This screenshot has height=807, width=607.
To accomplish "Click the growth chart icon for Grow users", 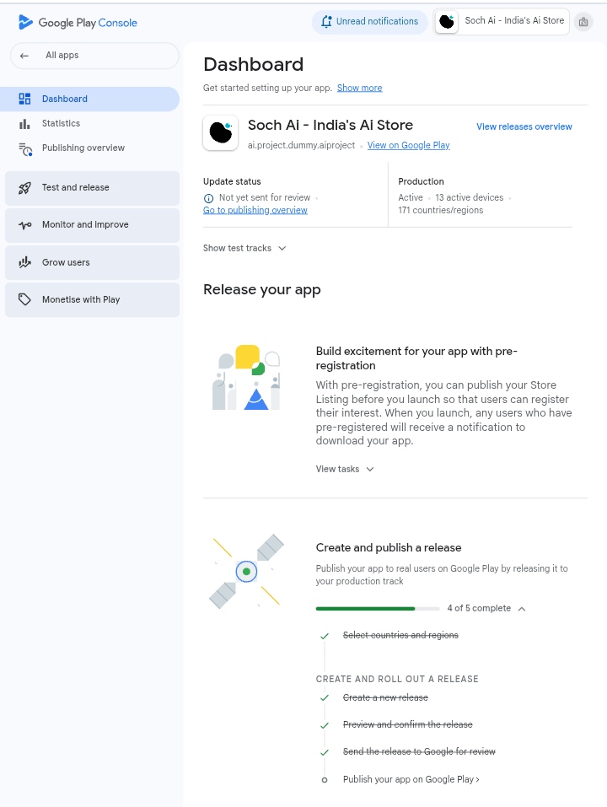I will (24, 262).
